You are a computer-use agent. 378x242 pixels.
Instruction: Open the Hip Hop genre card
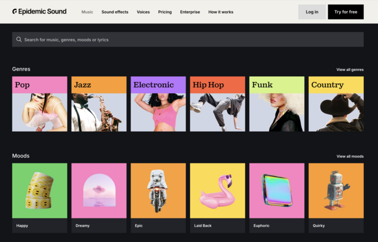tap(217, 104)
